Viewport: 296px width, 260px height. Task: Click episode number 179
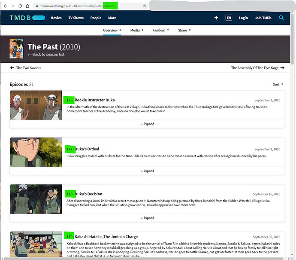(69, 237)
